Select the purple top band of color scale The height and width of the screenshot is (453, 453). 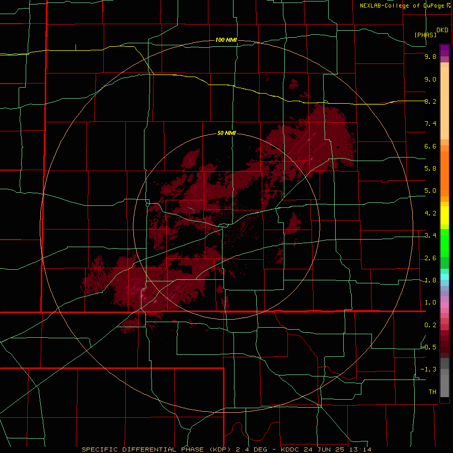[x=444, y=50]
